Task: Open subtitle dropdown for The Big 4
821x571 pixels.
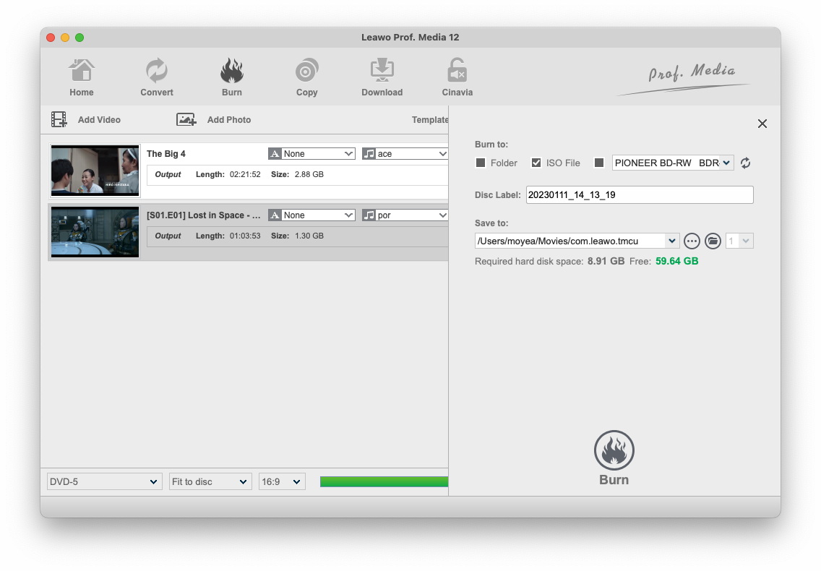Action: click(x=312, y=154)
